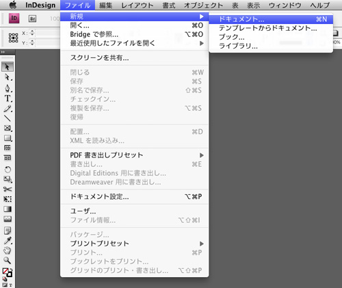Open the ヘルプ menu
The width and height of the screenshot is (342, 288).
pyautogui.click(x=320, y=5)
